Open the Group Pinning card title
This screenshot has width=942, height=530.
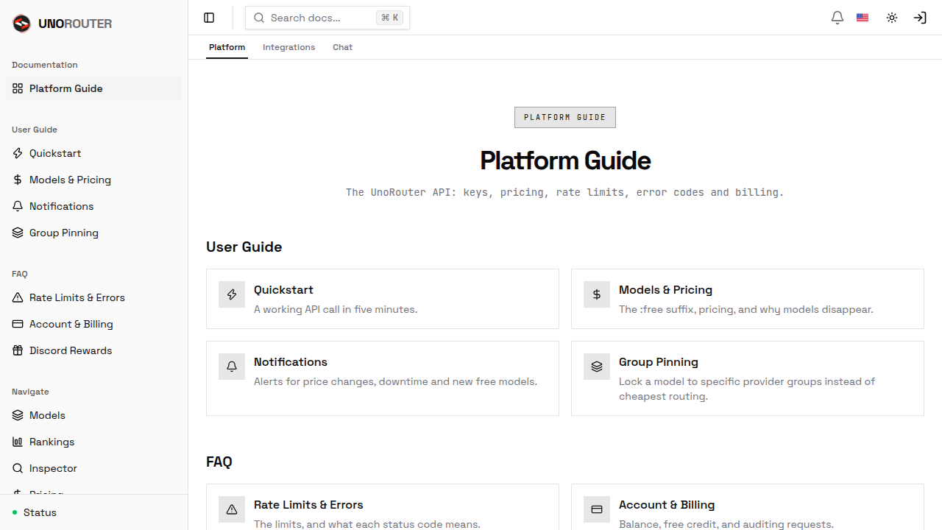[659, 362]
